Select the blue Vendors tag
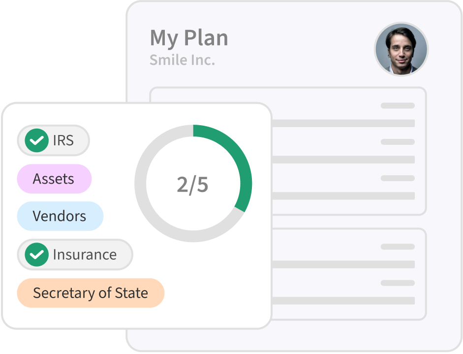The image size is (463, 354). tap(60, 216)
